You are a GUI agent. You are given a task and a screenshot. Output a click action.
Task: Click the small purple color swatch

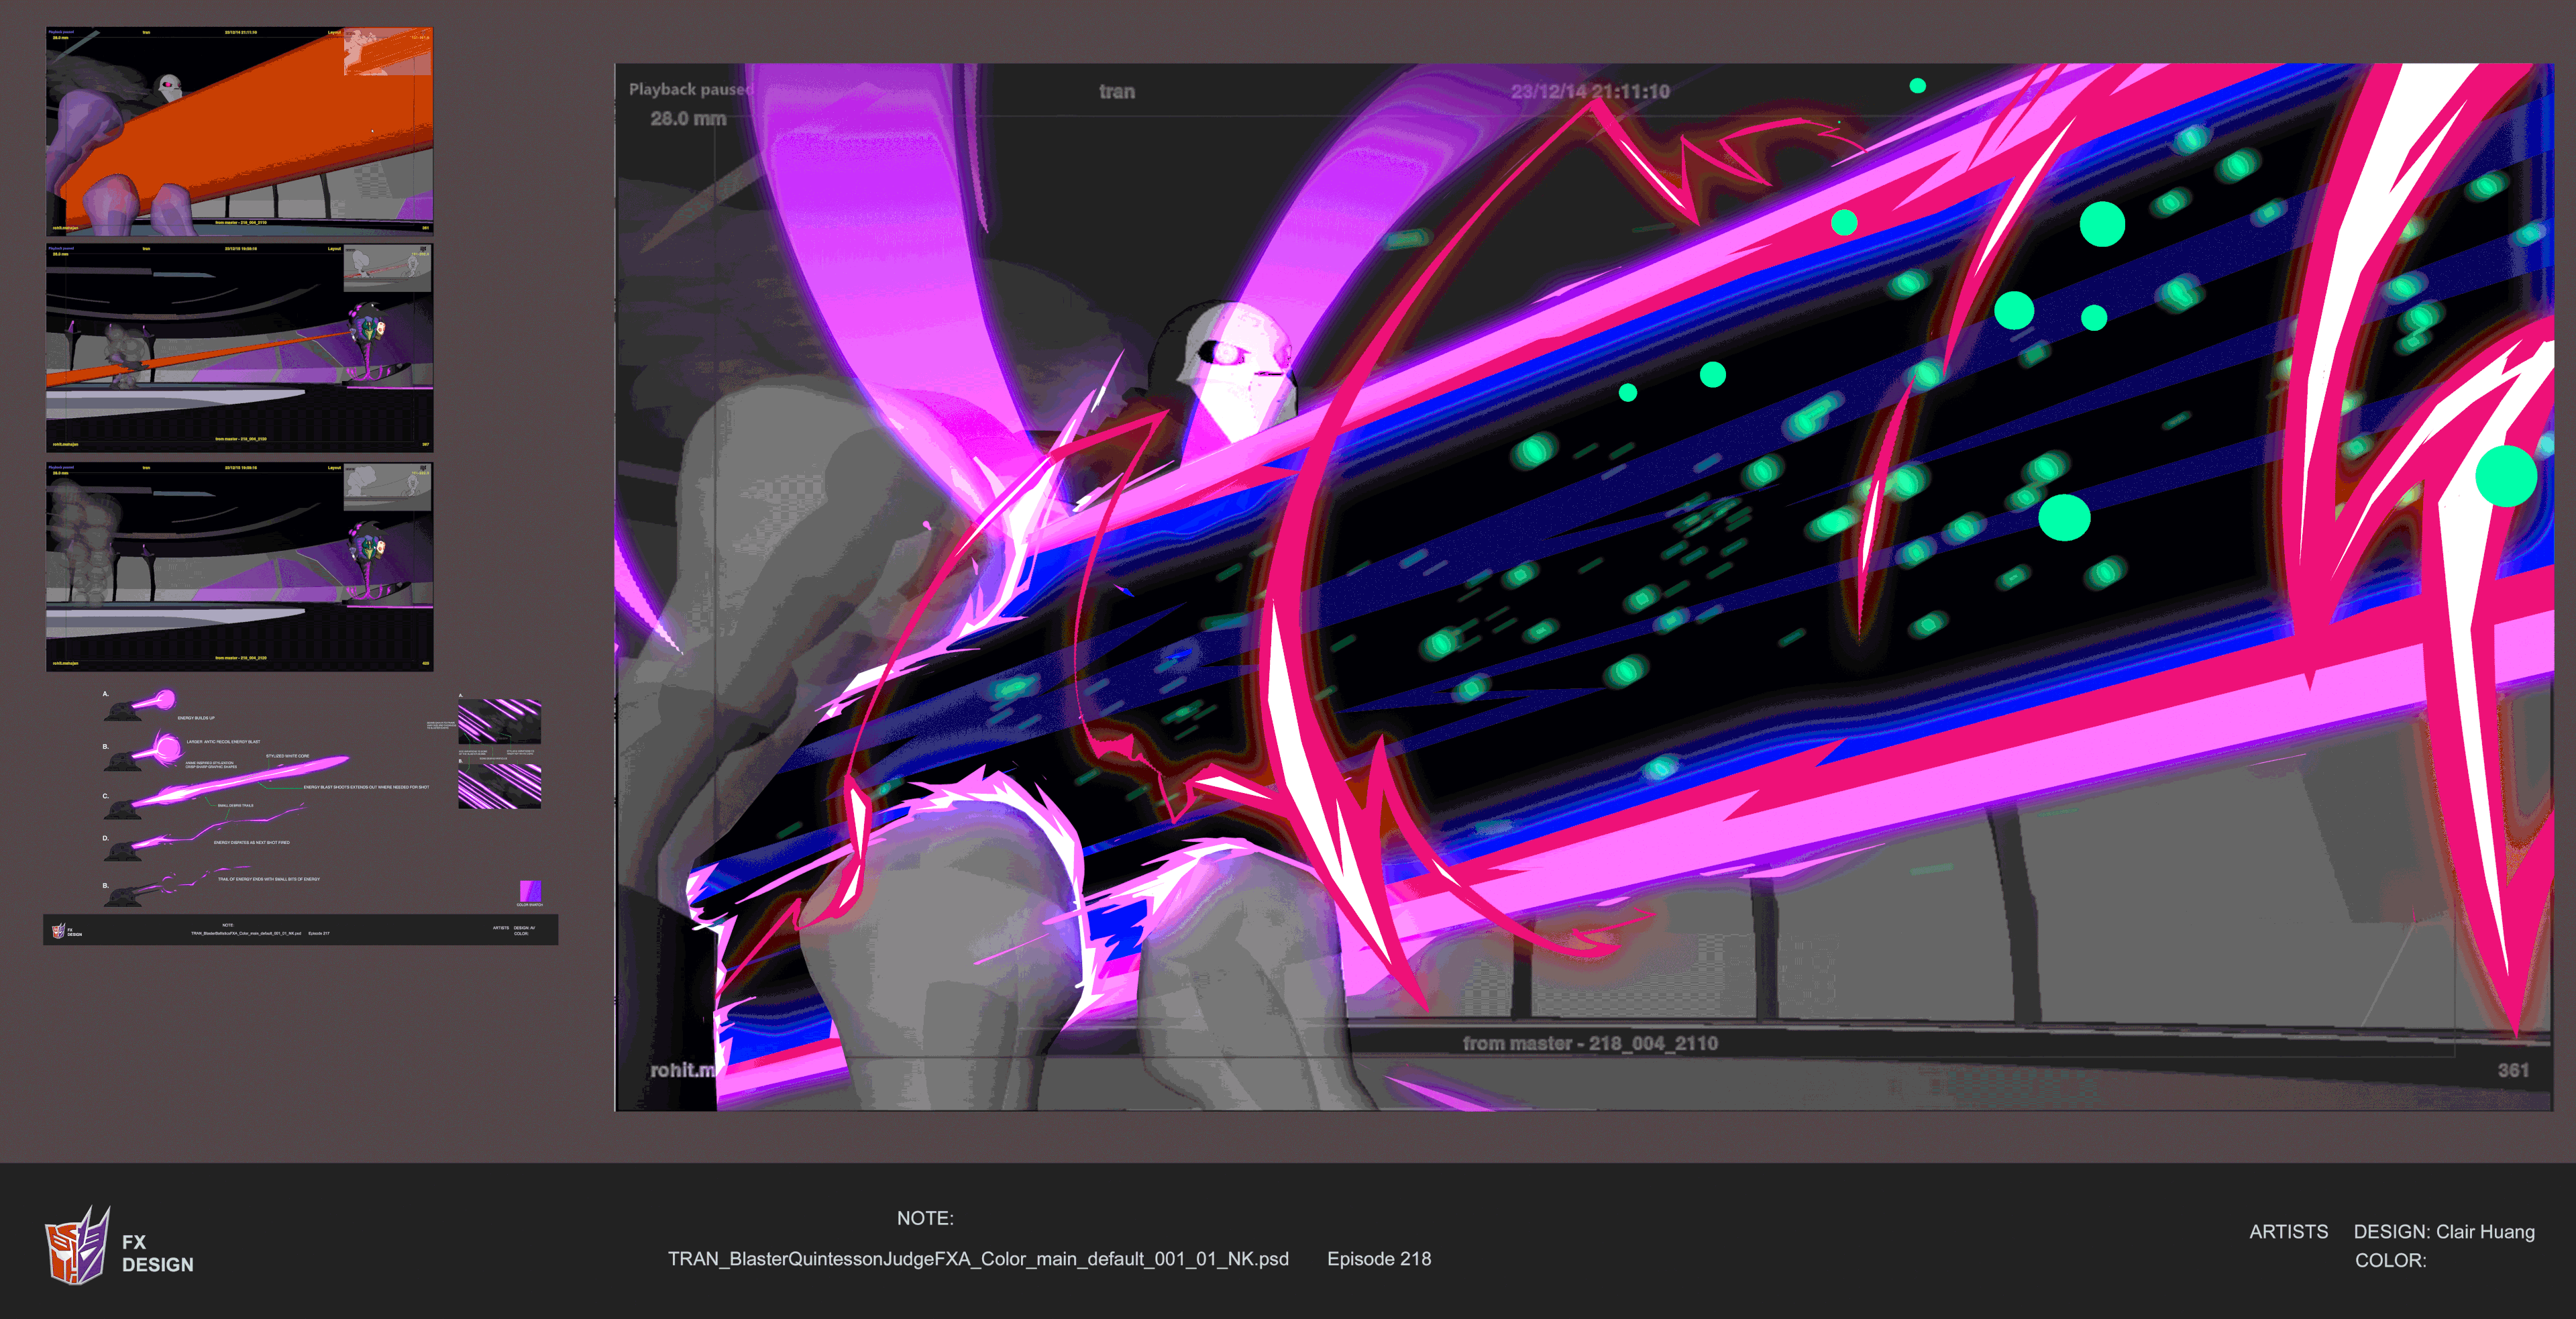(x=531, y=891)
